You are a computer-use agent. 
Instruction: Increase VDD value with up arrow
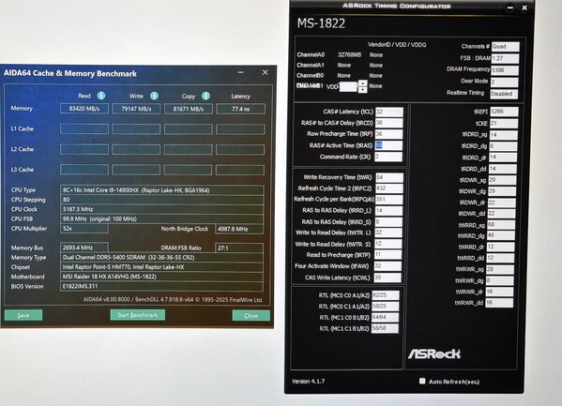362,83
